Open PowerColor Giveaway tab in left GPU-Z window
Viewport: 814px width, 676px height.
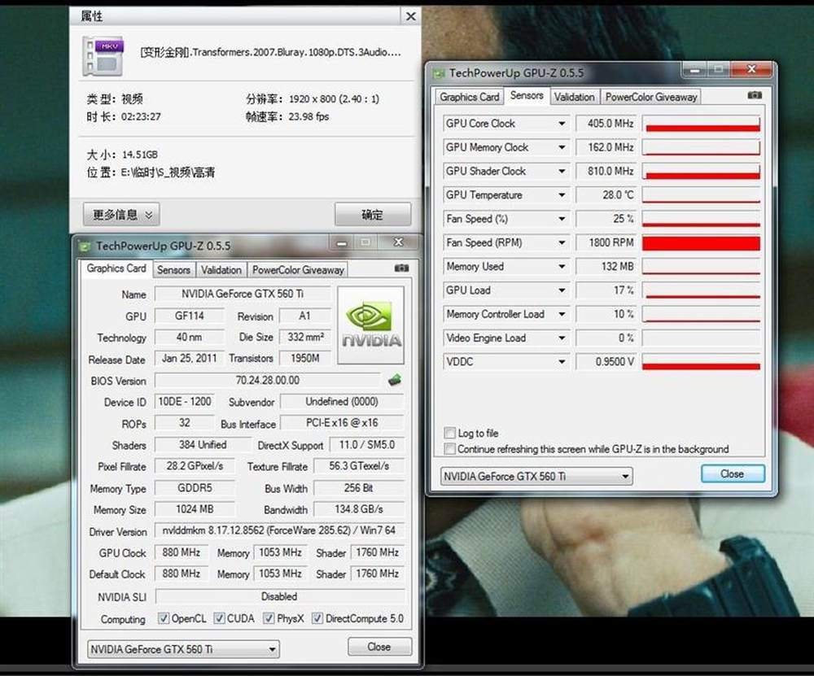click(x=298, y=270)
